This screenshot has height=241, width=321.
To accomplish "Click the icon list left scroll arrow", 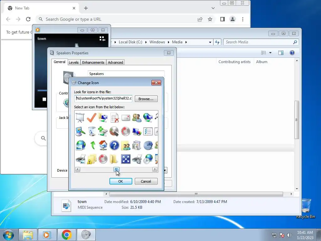I will click(77, 169).
